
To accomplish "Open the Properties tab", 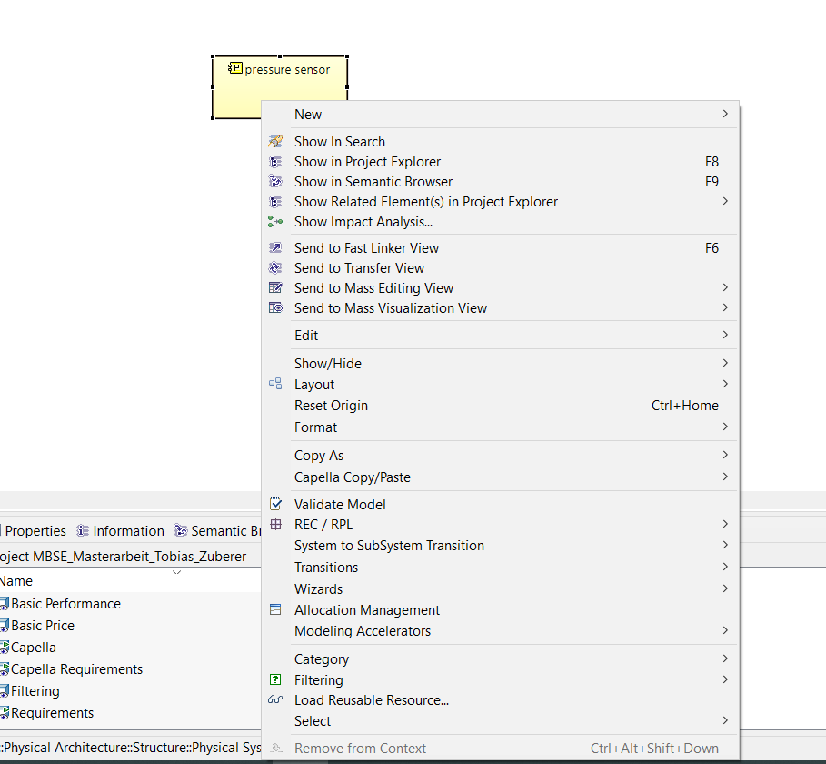I will coord(35,530).
